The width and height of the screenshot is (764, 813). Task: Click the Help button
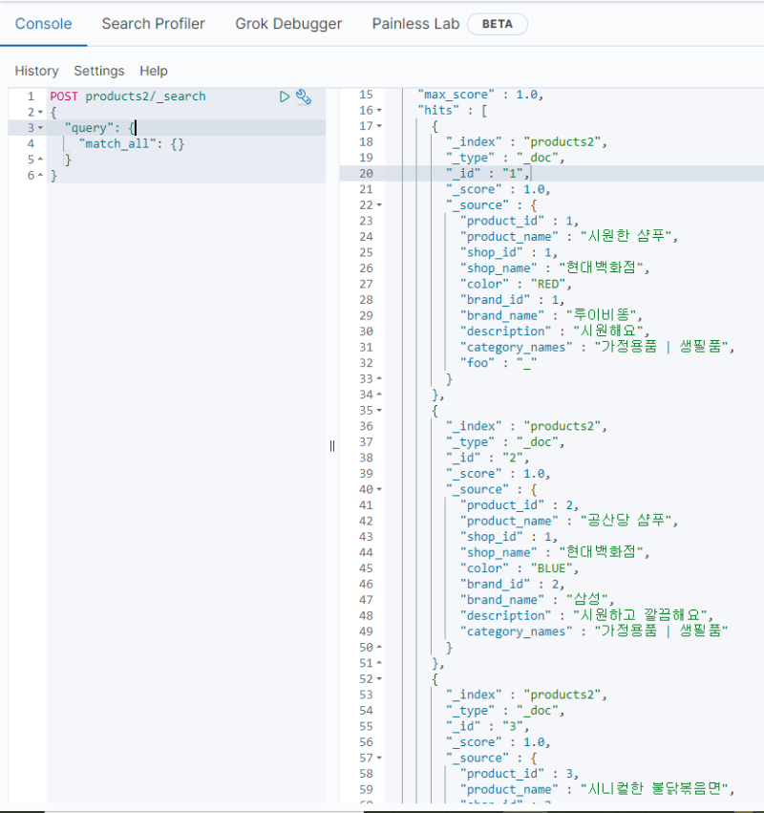[153, 71]
